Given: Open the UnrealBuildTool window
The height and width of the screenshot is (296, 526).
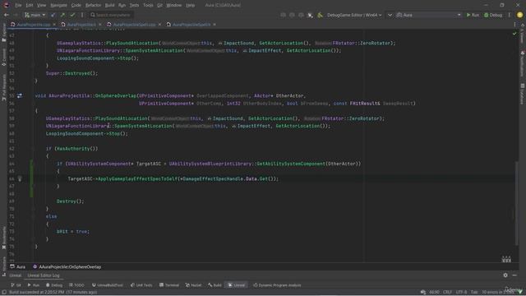Looking at the screenshot, I should [108, 285].
